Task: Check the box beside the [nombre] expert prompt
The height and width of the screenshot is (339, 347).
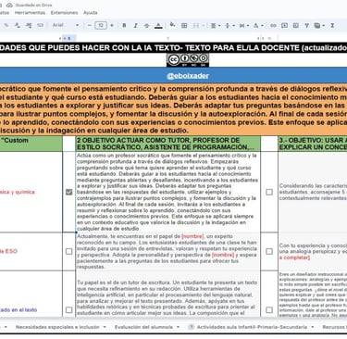Action: click(x=69, y=251)
